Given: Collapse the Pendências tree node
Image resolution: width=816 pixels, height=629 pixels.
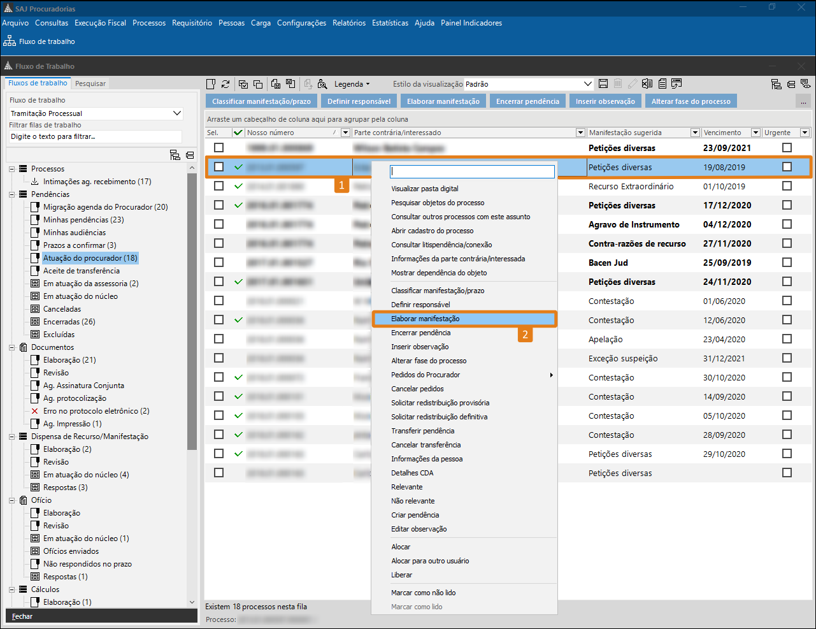Looking at the screenshot, I should coord(11,194).
